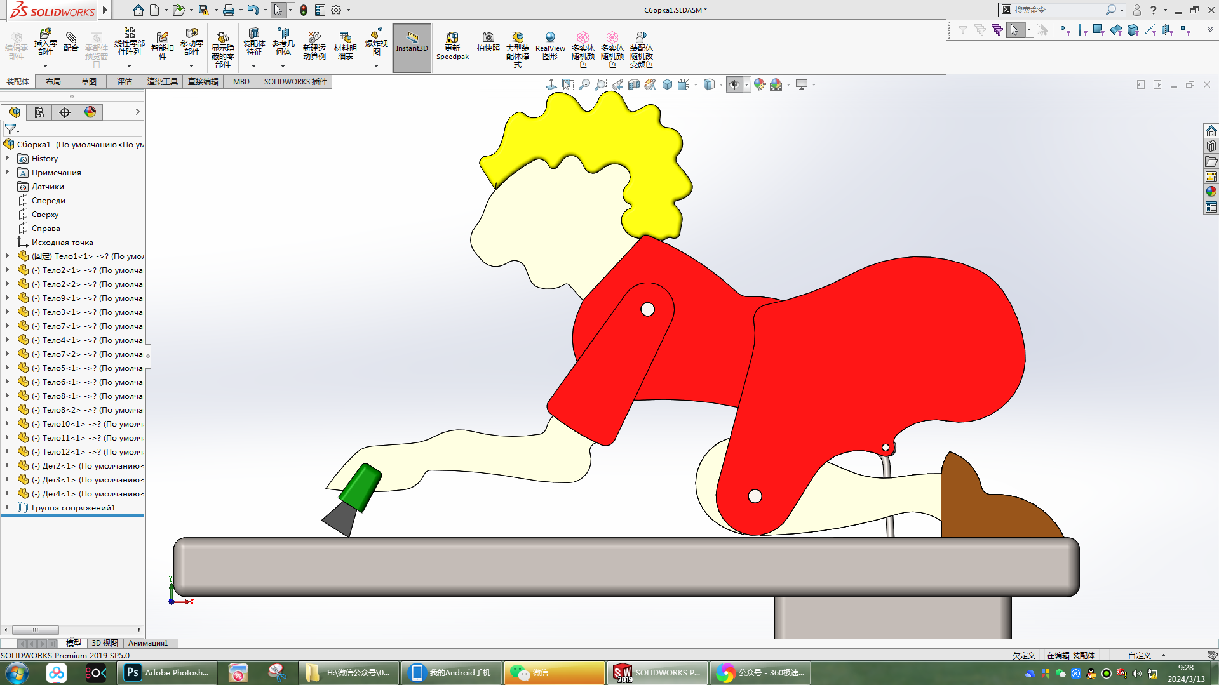Click the Exploded View (爆炸视图) tool
This screenshot has height=685, width=1219.
(376, 43)
